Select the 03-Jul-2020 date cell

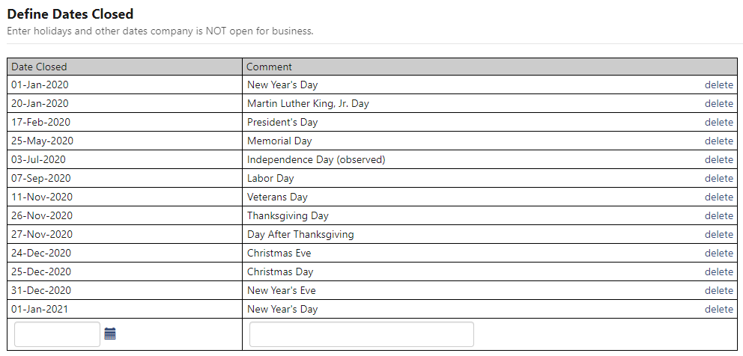click(38, 159)
